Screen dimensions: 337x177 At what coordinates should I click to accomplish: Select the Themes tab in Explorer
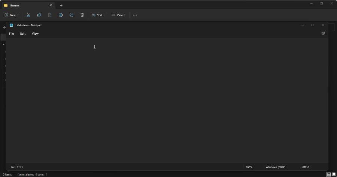coord(28,5)
